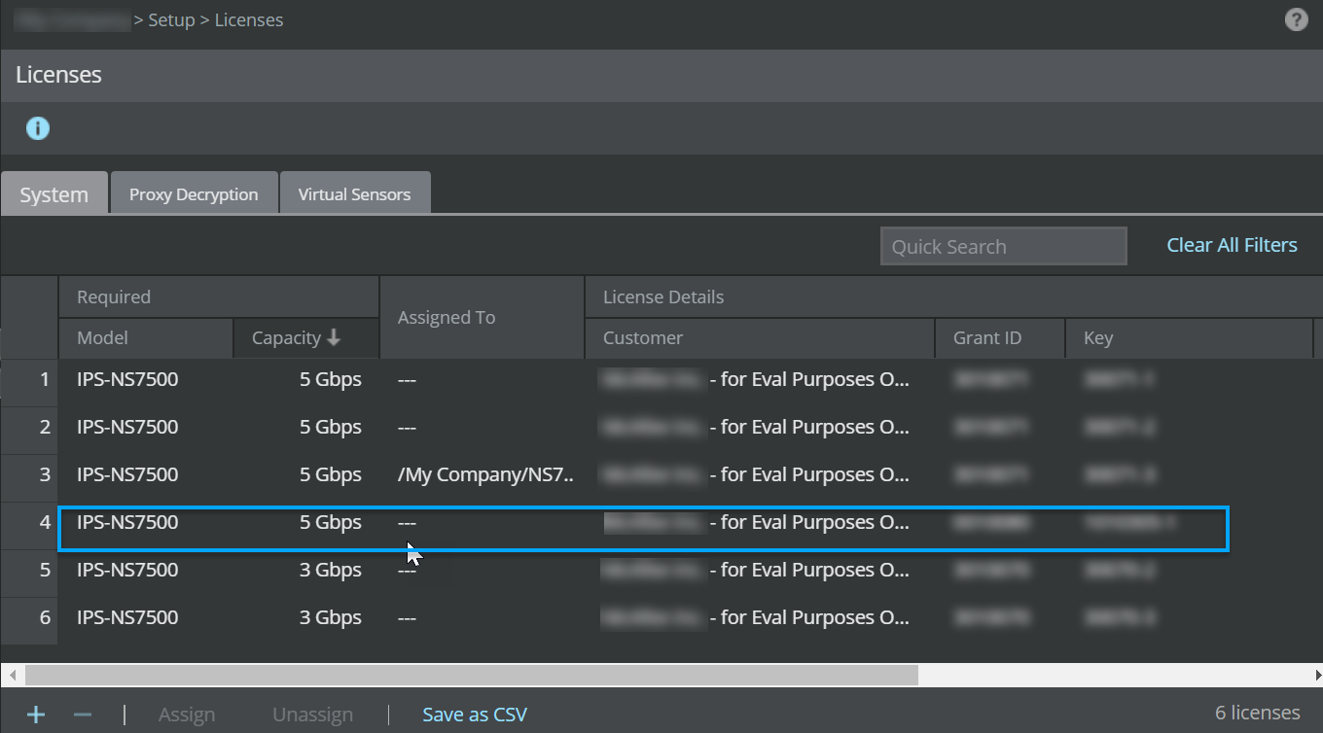Click the Unassign button
The image size is (1323, 733).
pos(312,715)
